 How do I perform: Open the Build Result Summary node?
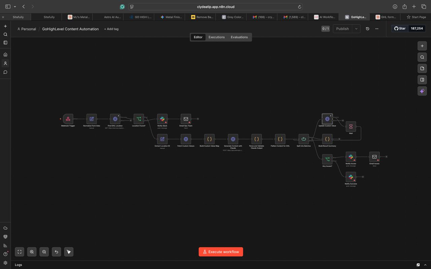pyautogui.click(x=327, y=139)
